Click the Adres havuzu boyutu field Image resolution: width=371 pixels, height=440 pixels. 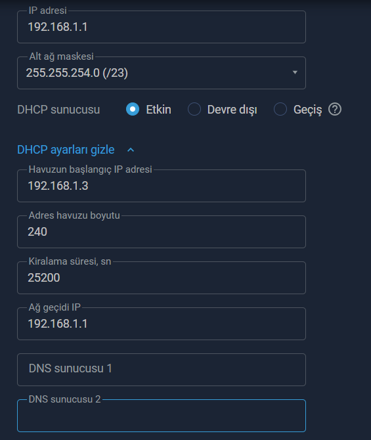(162, 232)
